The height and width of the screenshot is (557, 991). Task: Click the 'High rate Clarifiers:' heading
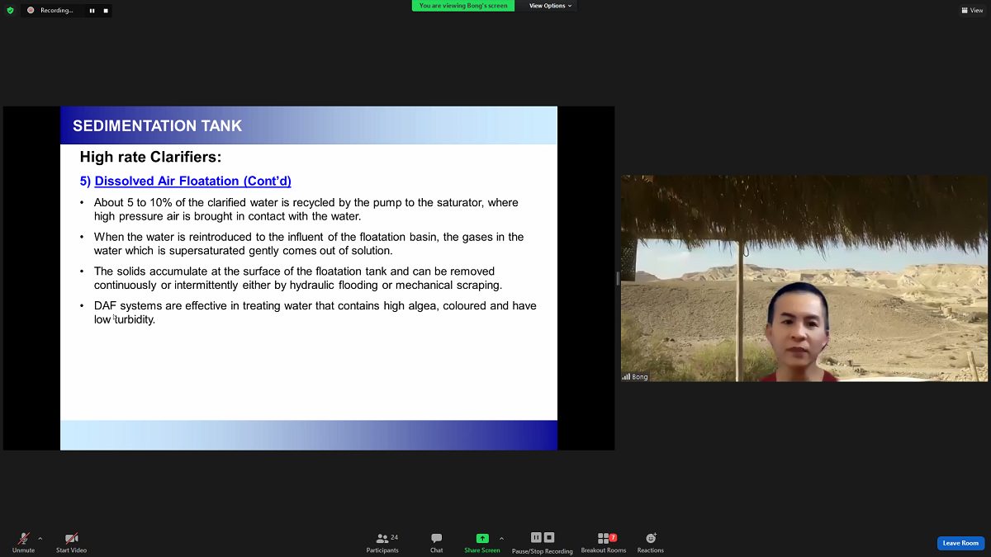click(x=150, y=157)
